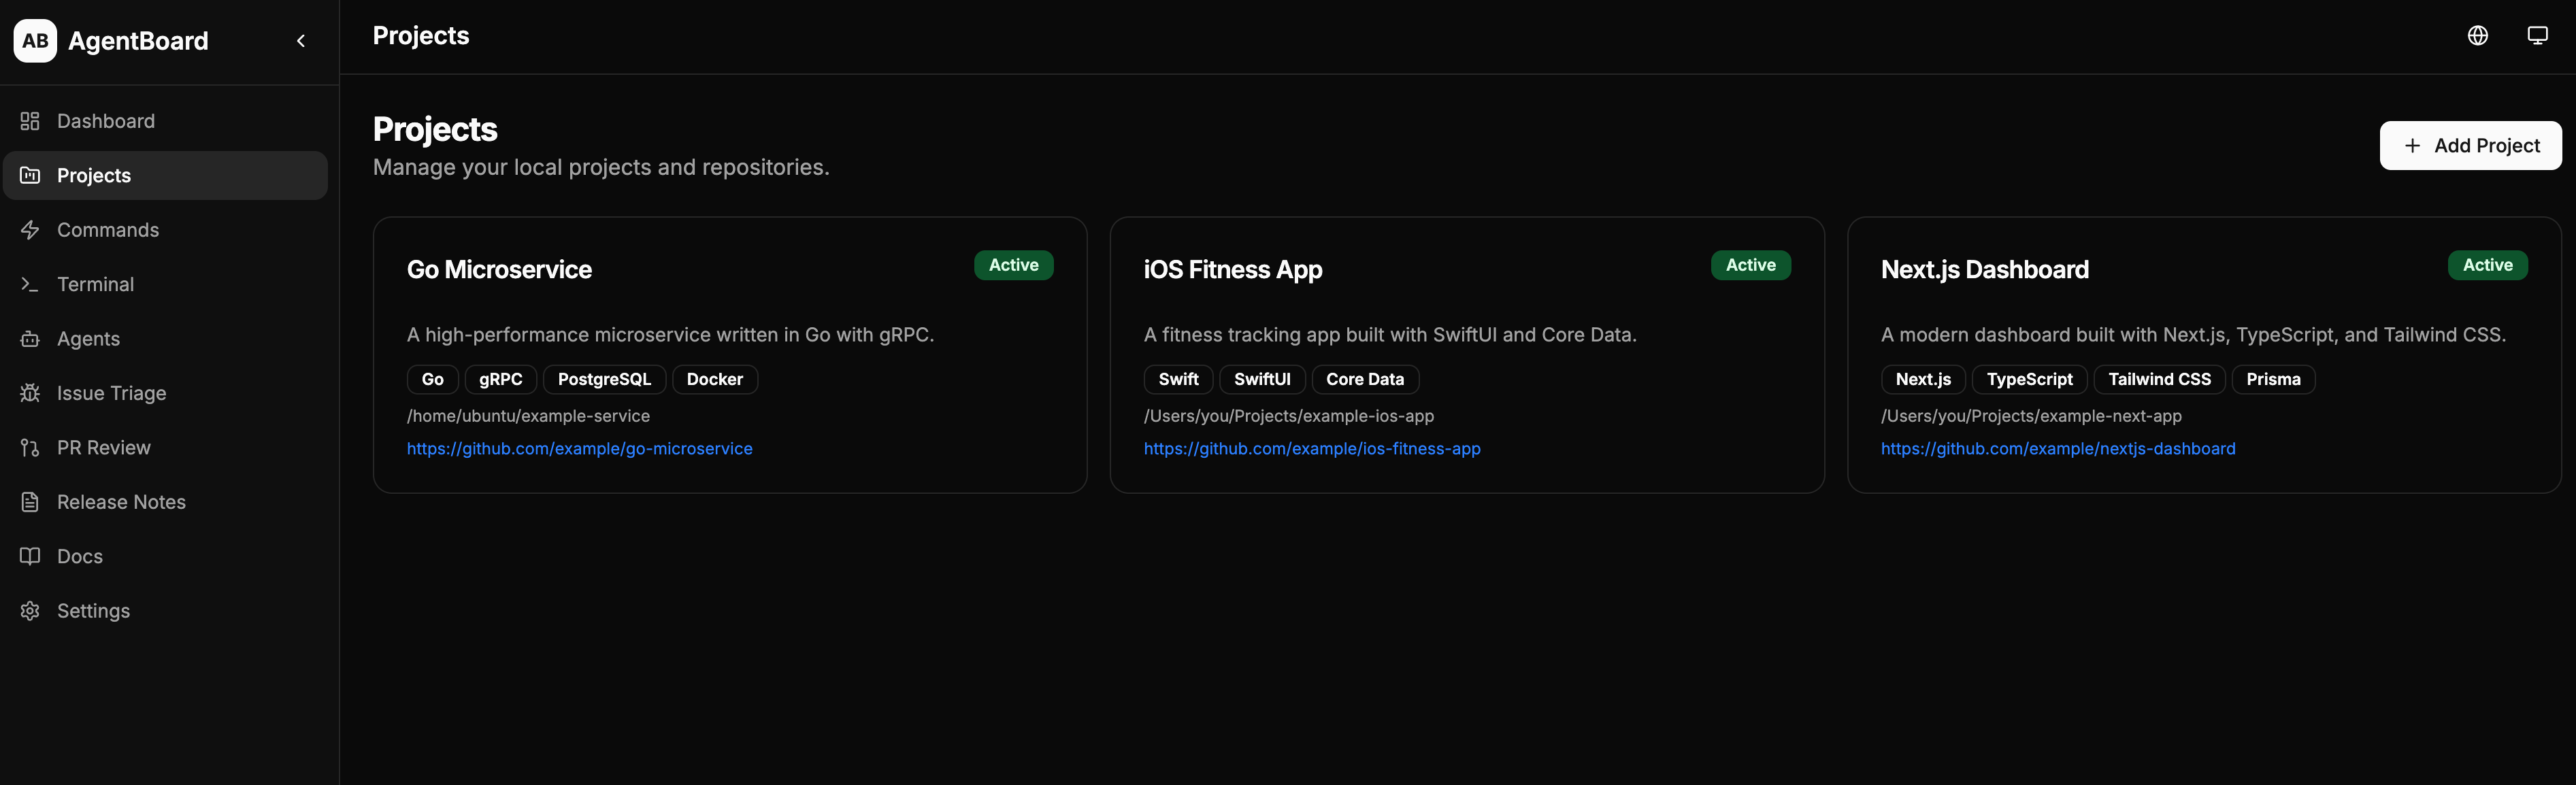Click the Issue Triage bug icon
2576x785 pixels.
click(30, 393)
